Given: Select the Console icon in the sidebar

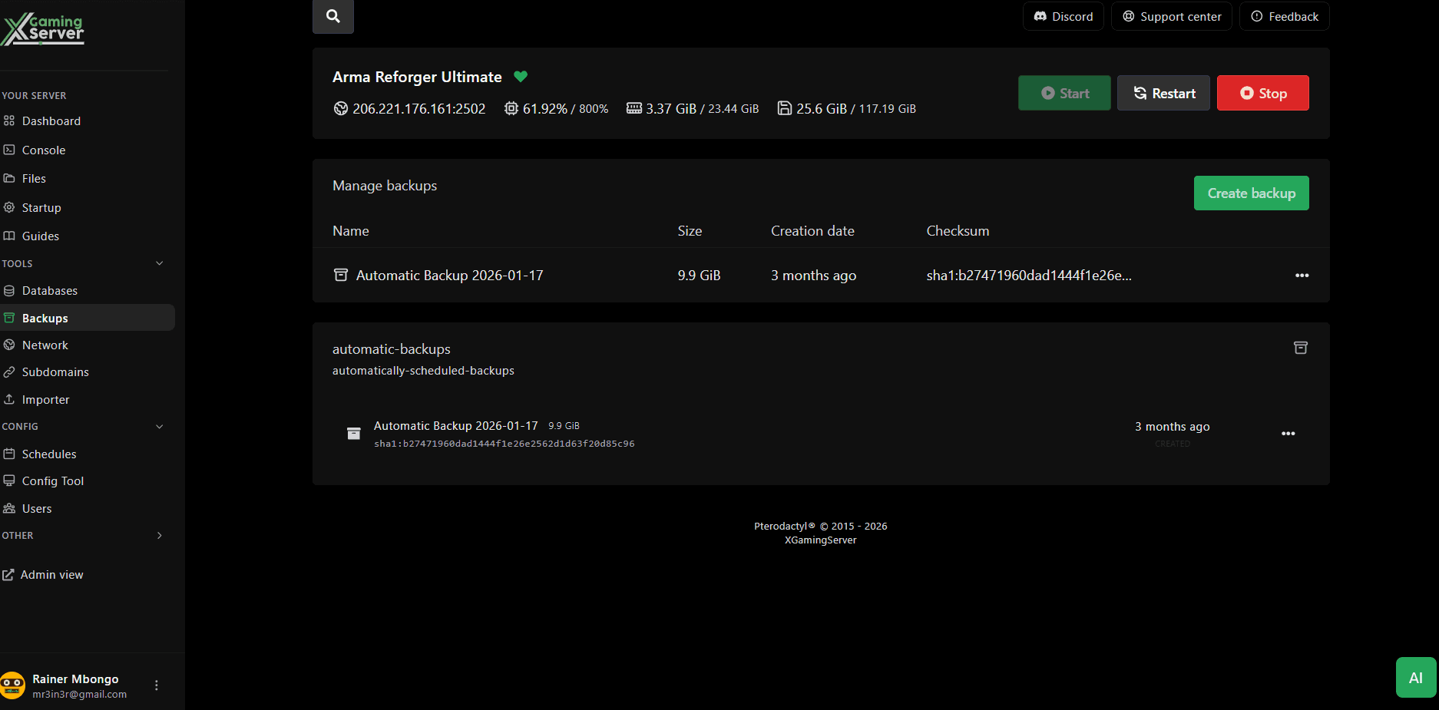Looking at the screenshot, I should (x=9, y=150).
